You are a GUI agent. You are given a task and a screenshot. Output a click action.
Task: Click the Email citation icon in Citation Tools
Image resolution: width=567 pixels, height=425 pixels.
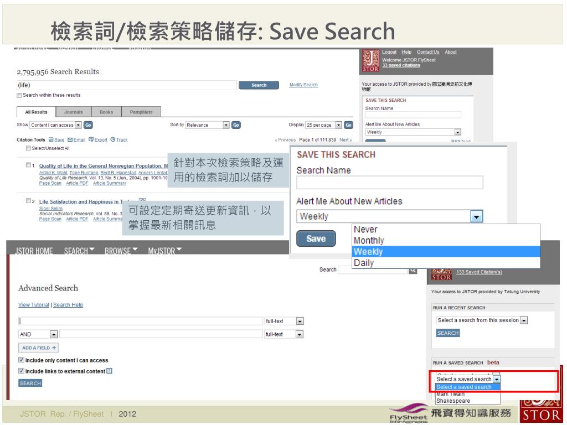coord(70,139)
